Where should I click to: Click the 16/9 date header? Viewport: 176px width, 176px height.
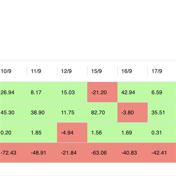click(x=126, y=71)
